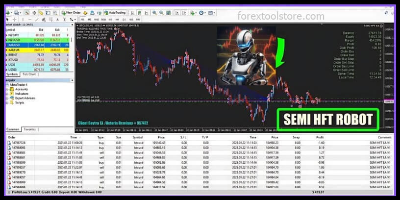Click the blue user icon beside MetaEditor
This screenshot has height=200, width=400.
[x=92, y=13]
